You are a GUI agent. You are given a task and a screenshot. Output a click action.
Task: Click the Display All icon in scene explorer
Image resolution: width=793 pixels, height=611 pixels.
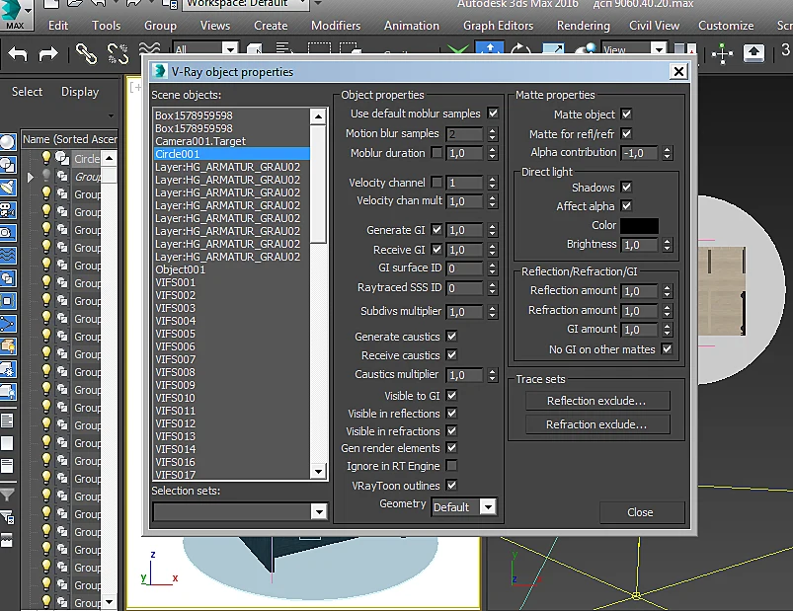tap(7, 420)
